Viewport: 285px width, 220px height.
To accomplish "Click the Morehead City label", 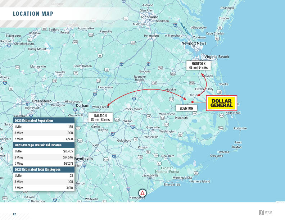I will [x=182, y=178].
